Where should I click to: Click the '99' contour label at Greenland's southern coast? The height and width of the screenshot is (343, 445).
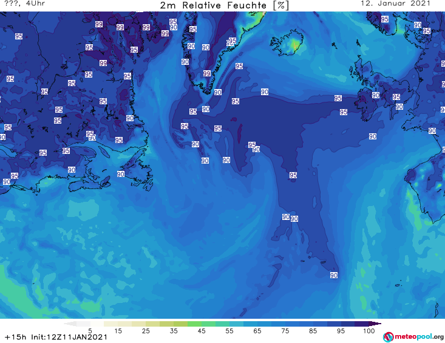click(x=207, y=74)
